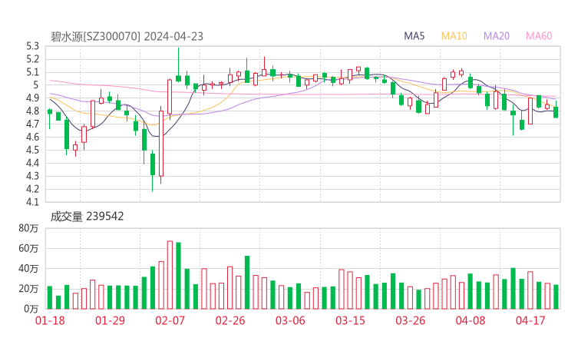Select the MA60 legend label

point(539,36)
